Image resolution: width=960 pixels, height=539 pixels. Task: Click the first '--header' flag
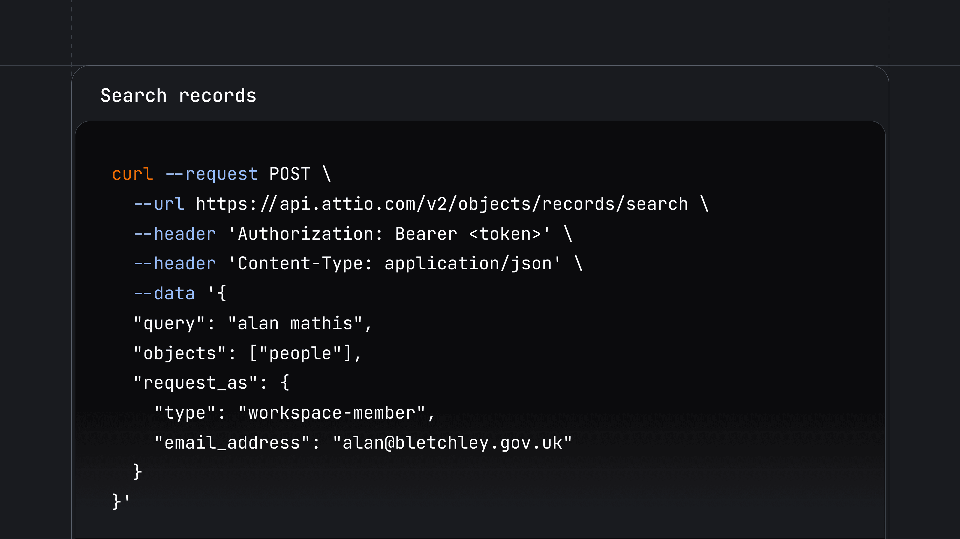[x=175, y=234]
